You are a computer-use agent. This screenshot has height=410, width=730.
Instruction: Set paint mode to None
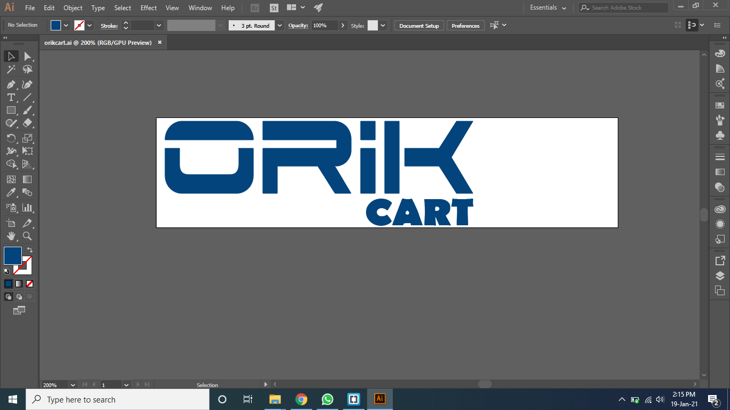29,283
